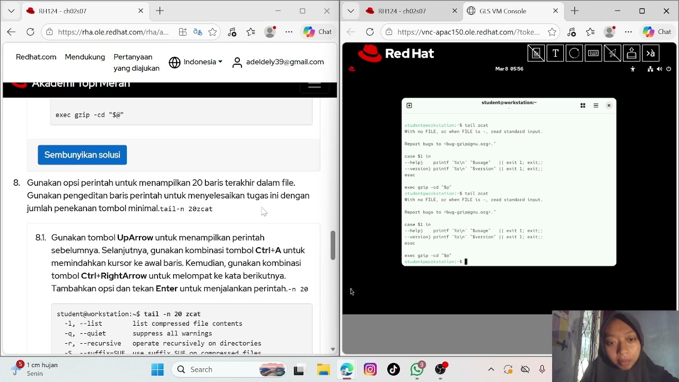
Task: Click the add-to-collections icon in left address bar
Action: click(x=182, y=32)
